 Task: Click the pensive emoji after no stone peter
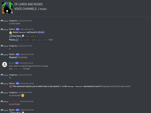point(23,95)
